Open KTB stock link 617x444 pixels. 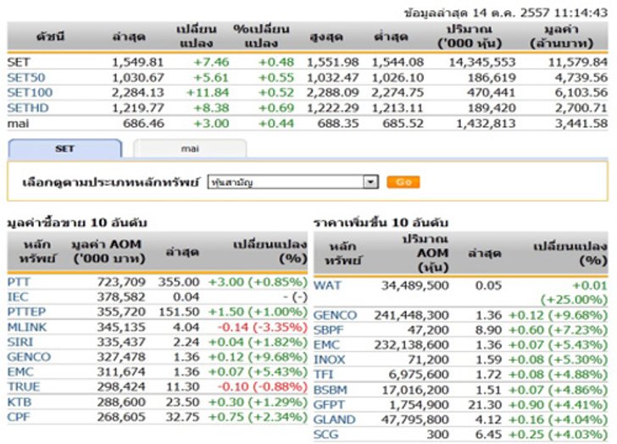(19, 402)
